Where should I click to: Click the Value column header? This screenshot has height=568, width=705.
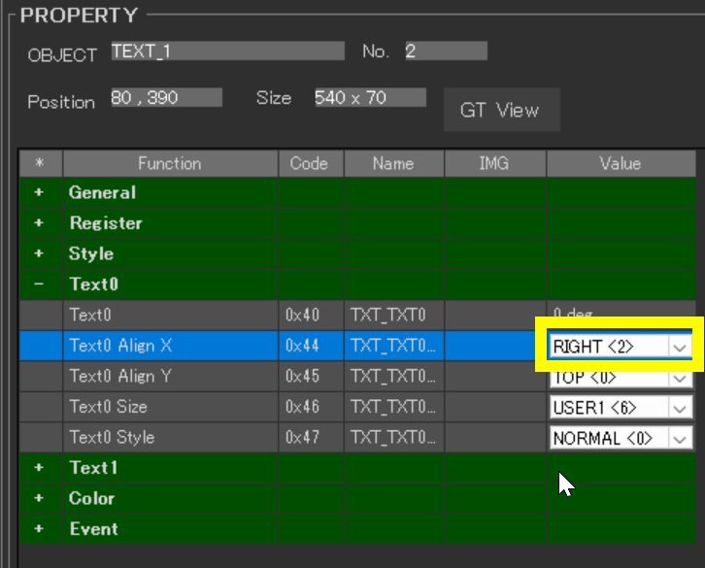tap(620, 163)
